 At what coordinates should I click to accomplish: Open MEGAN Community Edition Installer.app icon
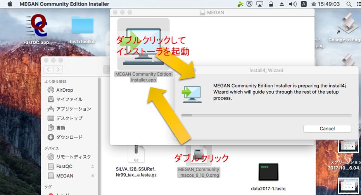coord(143,44)
